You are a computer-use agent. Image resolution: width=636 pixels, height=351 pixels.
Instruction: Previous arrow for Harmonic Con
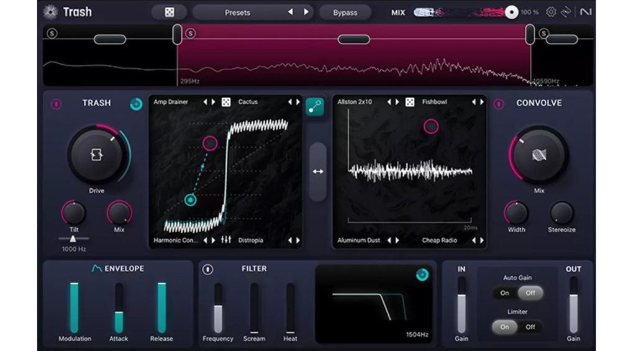[x=205, y=240]
